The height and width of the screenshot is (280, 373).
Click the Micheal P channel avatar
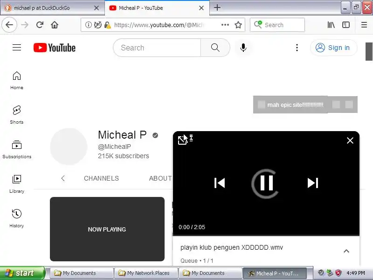point(69,147)
